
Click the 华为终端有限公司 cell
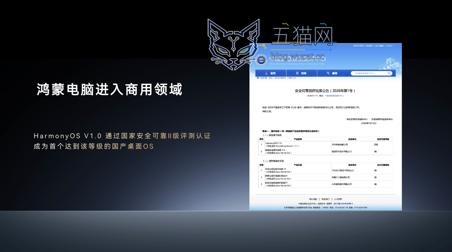(340, 145)
